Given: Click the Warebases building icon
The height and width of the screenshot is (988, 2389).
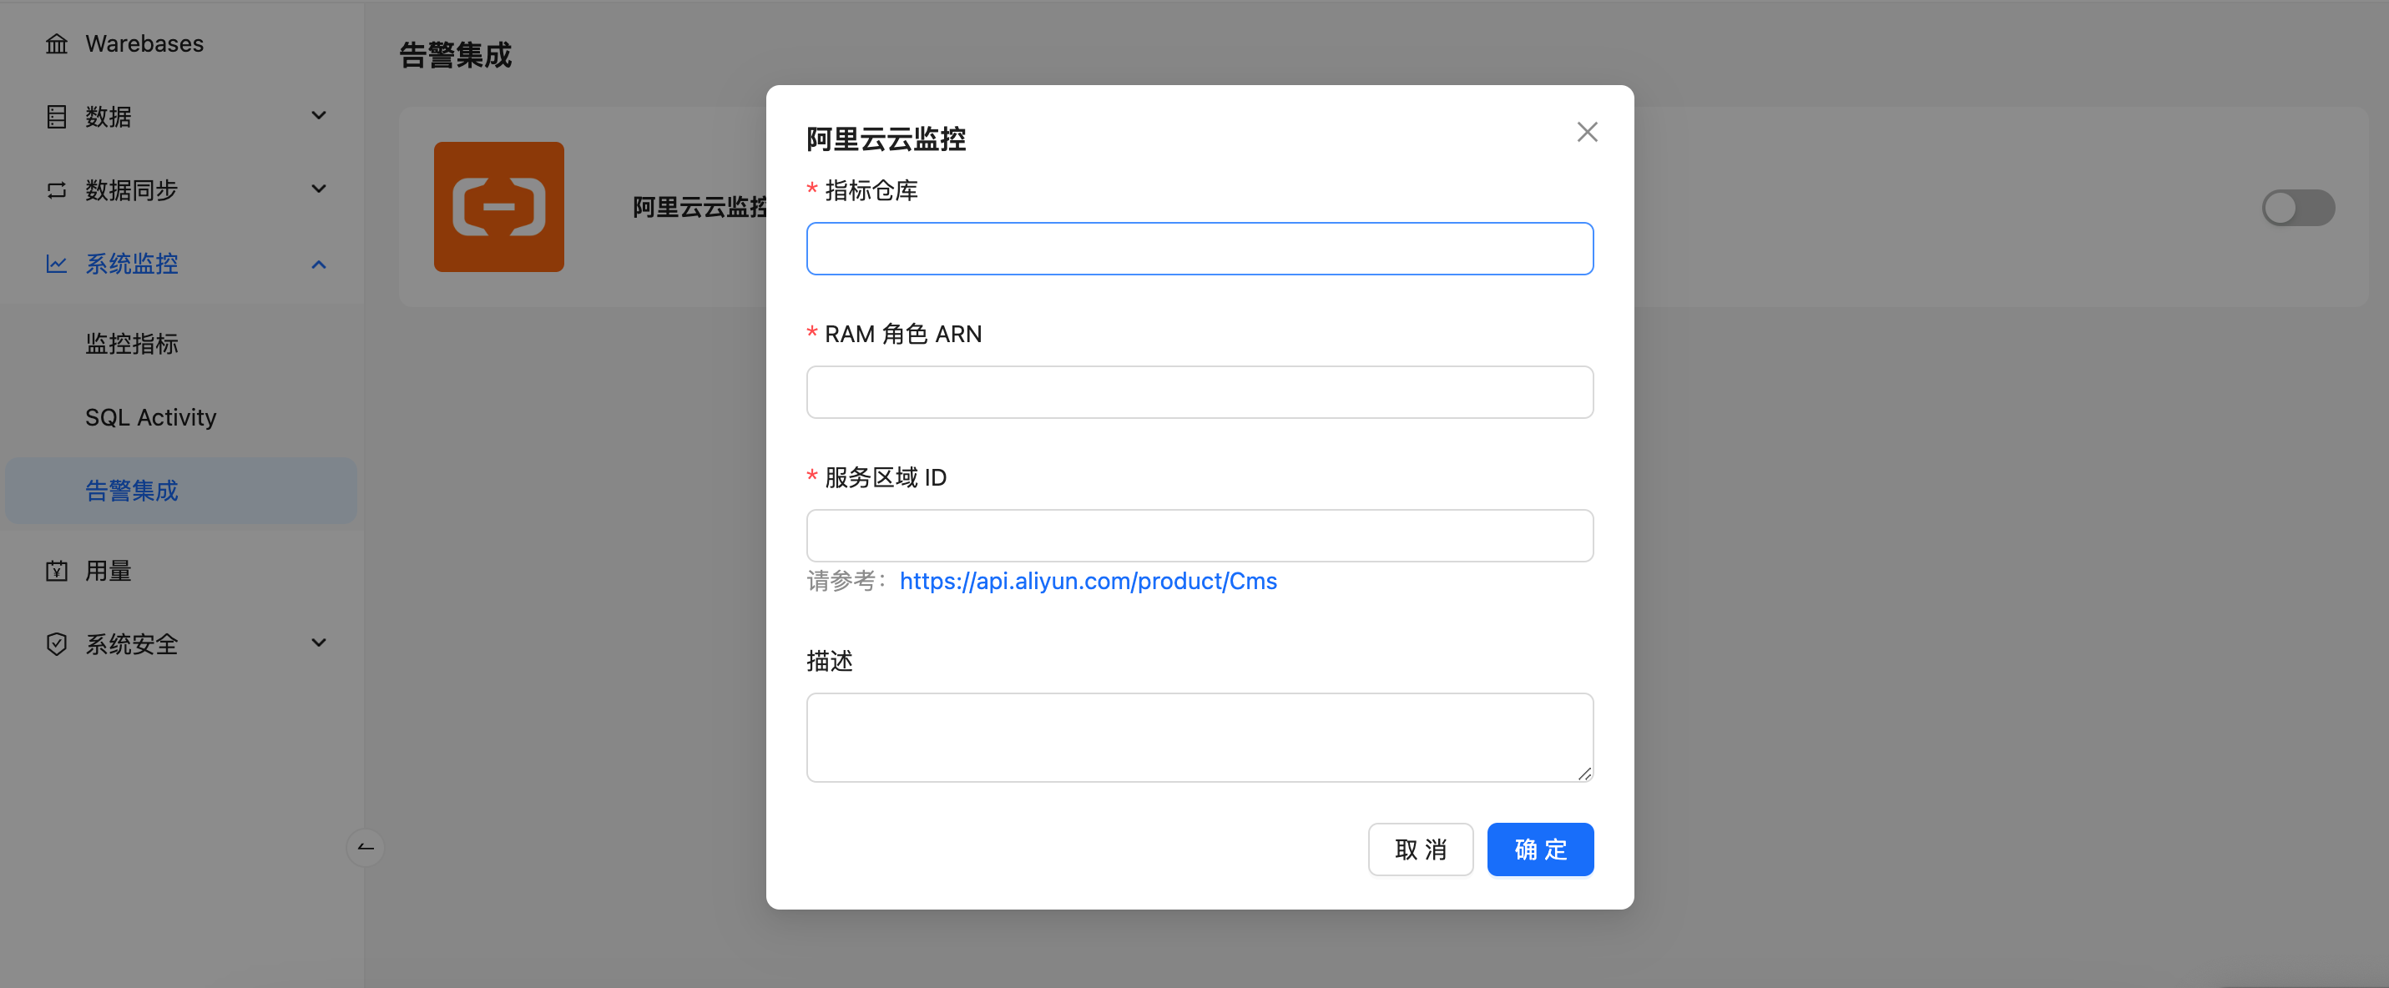Looking at the screenshot, I should (x=57, y=43).
